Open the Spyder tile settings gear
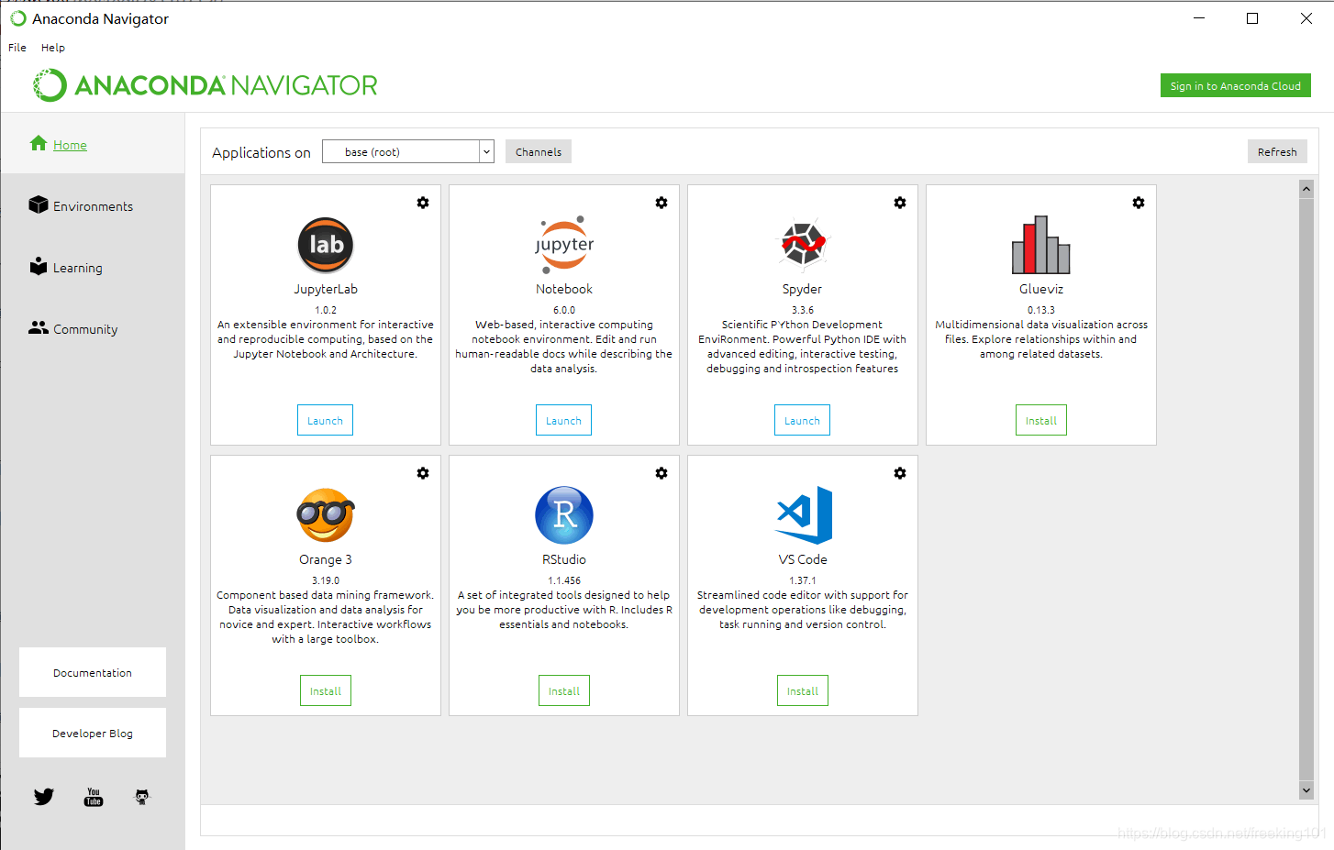Viewport: 1334px width, 850px height. tap(900, 203)
